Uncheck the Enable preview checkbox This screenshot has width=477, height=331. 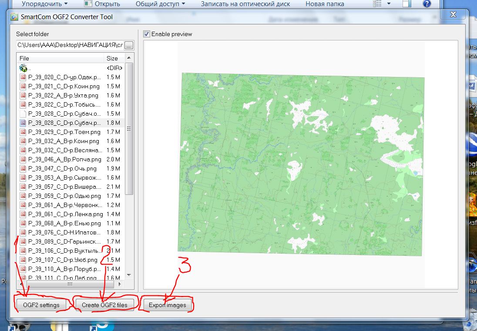coord(147,34)
